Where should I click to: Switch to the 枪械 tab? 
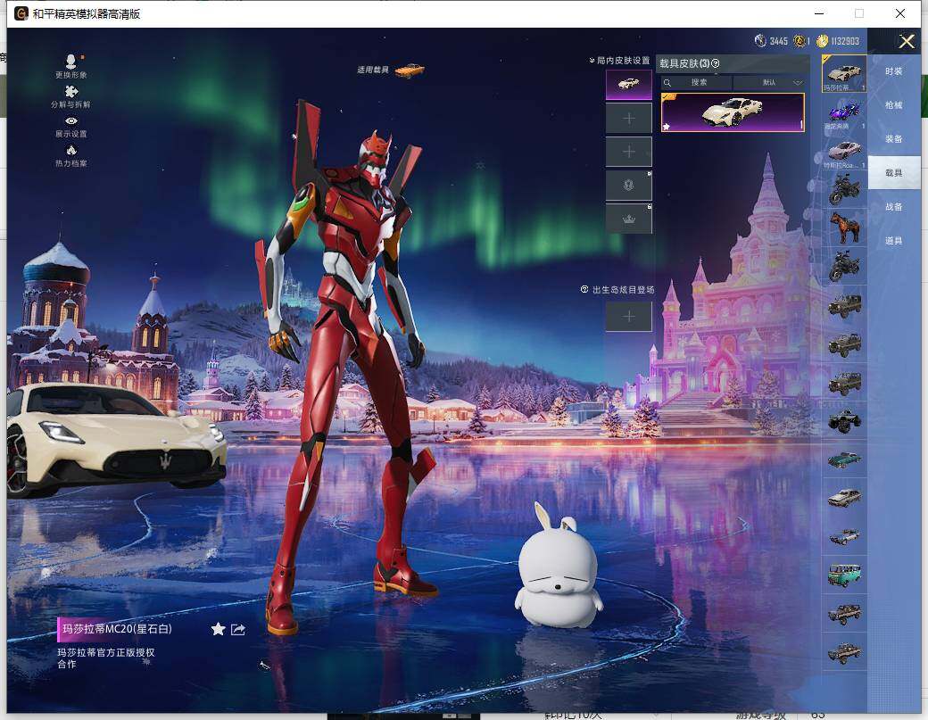click(x=894, y=104)
